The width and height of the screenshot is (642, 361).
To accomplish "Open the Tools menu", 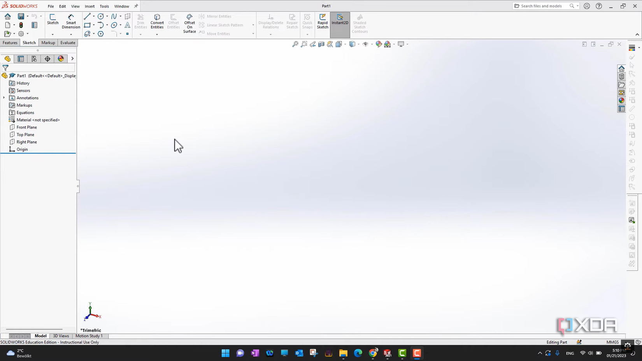I will coord(104,6).
